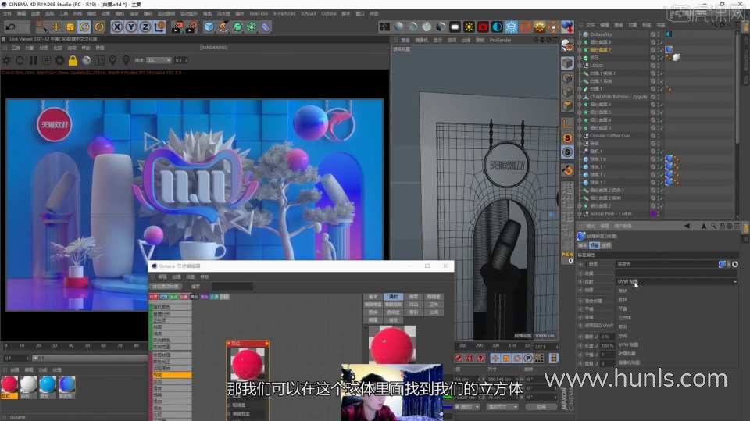Expand the Logo null object hierarchy
The width and height of the screenshot is (750, 421).
coord(580,66)
